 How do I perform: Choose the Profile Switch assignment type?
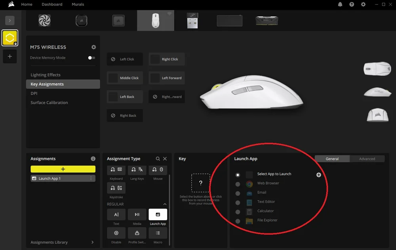tap(137, 233)
